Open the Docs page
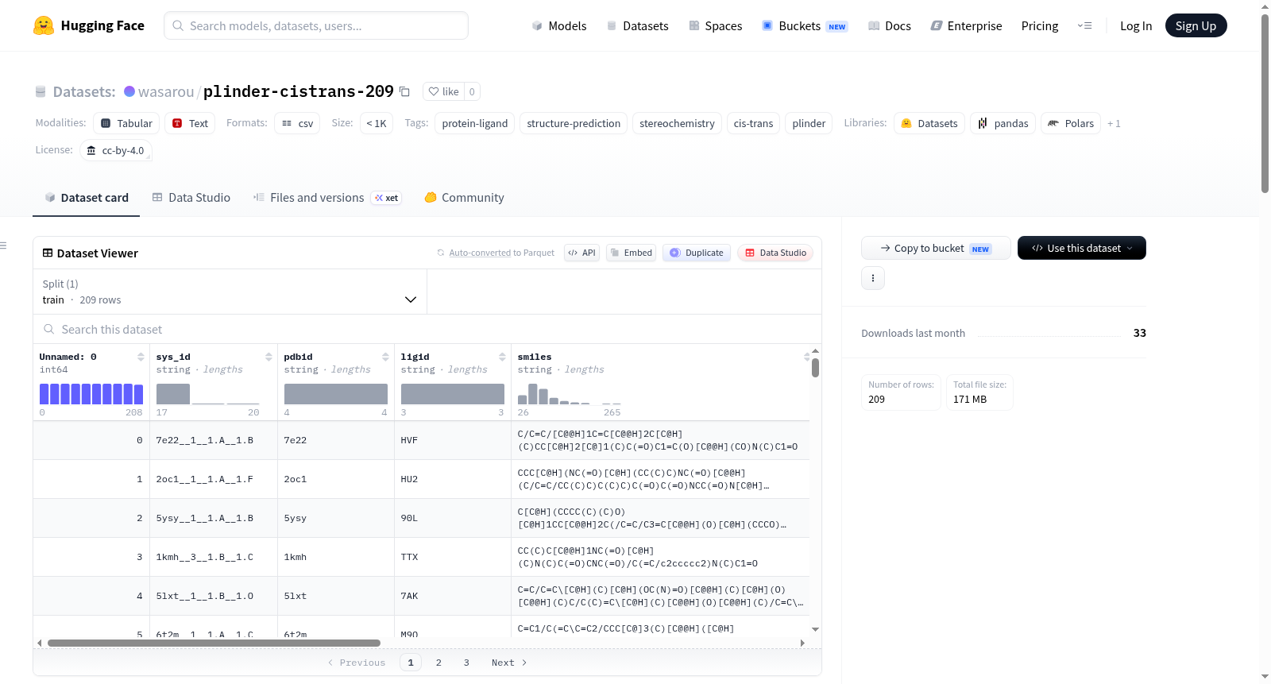 [890, 25]
